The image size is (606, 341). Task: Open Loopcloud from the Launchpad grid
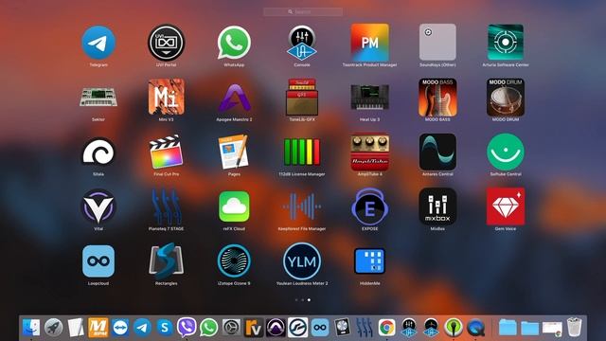[x=98, y=261]
